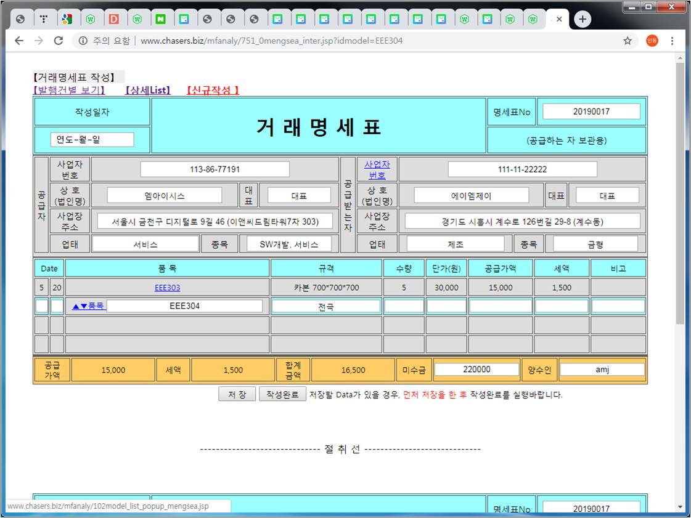Focus the 연도-월-일 date field
This screenshot has height=518, width=691.
(92, 140)
